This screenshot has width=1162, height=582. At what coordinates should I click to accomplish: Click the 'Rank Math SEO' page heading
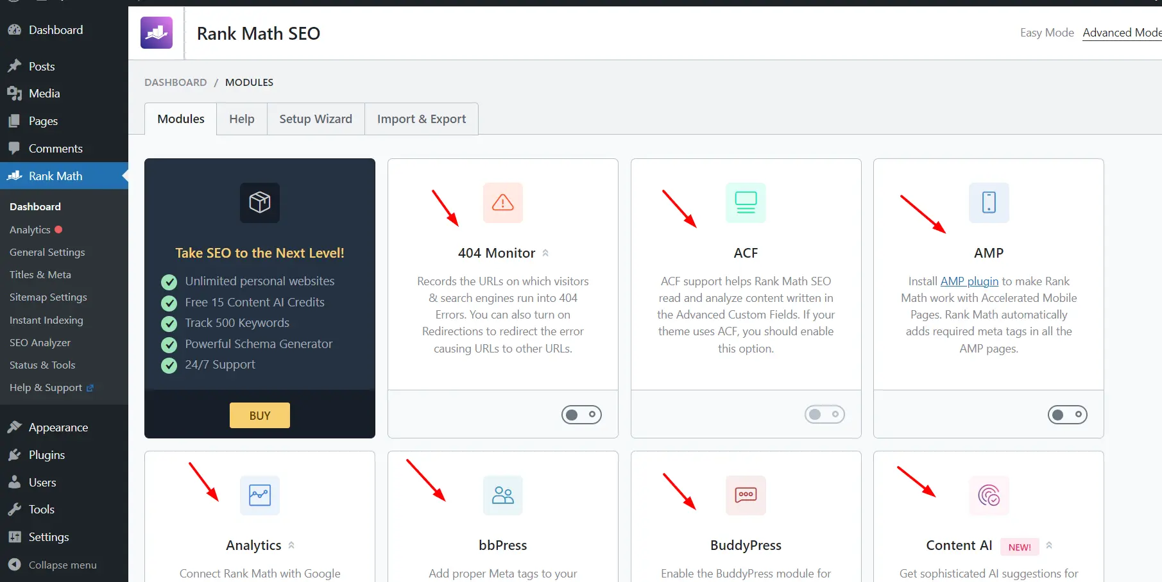259,33
